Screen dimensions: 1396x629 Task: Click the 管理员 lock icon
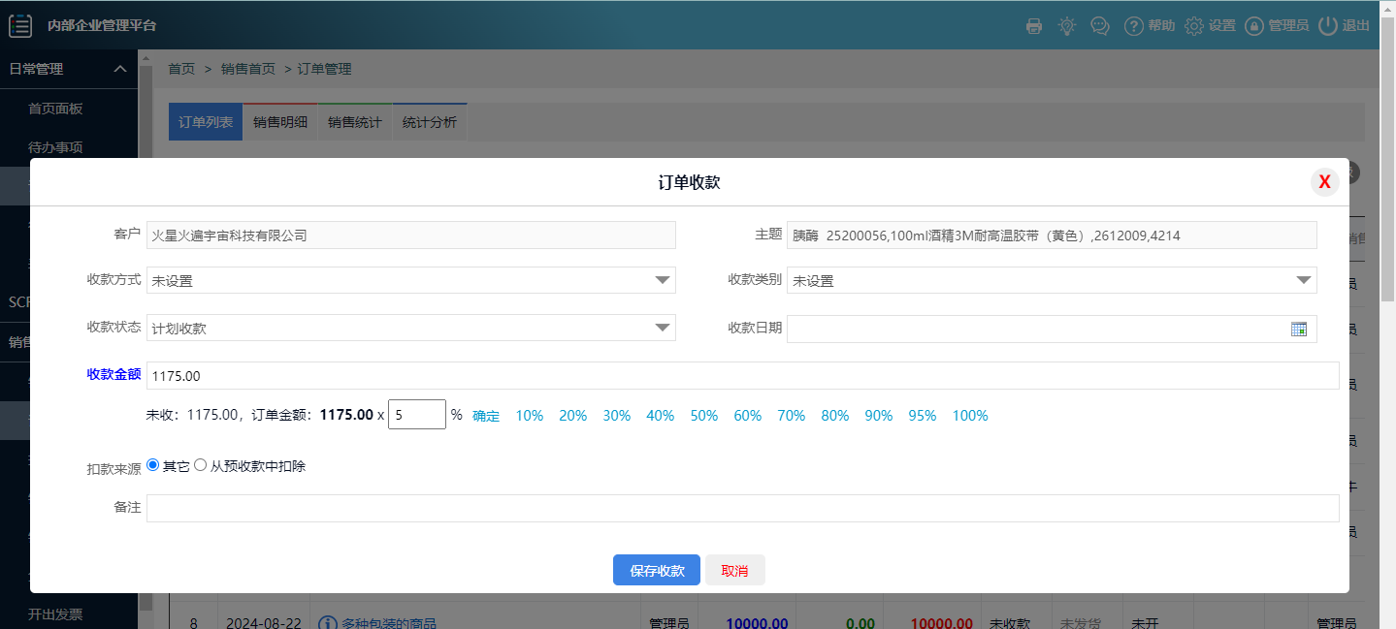pos(1254,26)
